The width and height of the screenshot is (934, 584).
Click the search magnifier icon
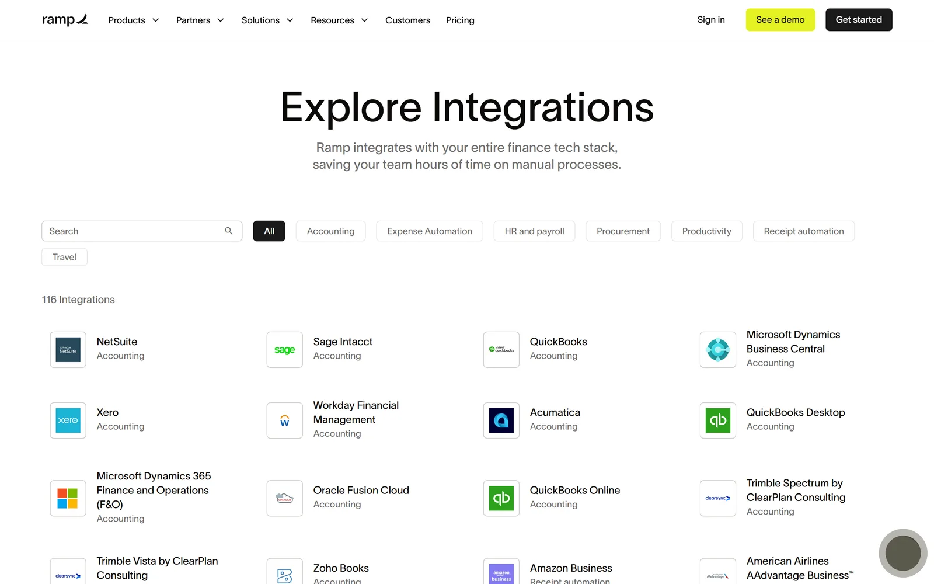pos(229,231)
